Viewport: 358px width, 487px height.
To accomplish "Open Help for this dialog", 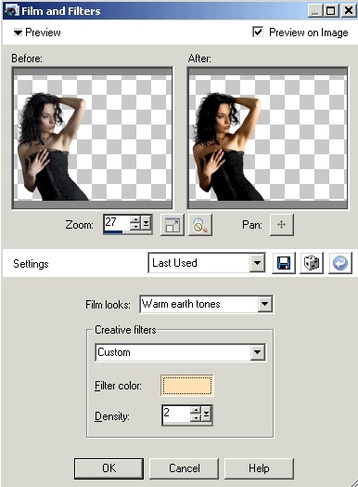I will 259,468.
